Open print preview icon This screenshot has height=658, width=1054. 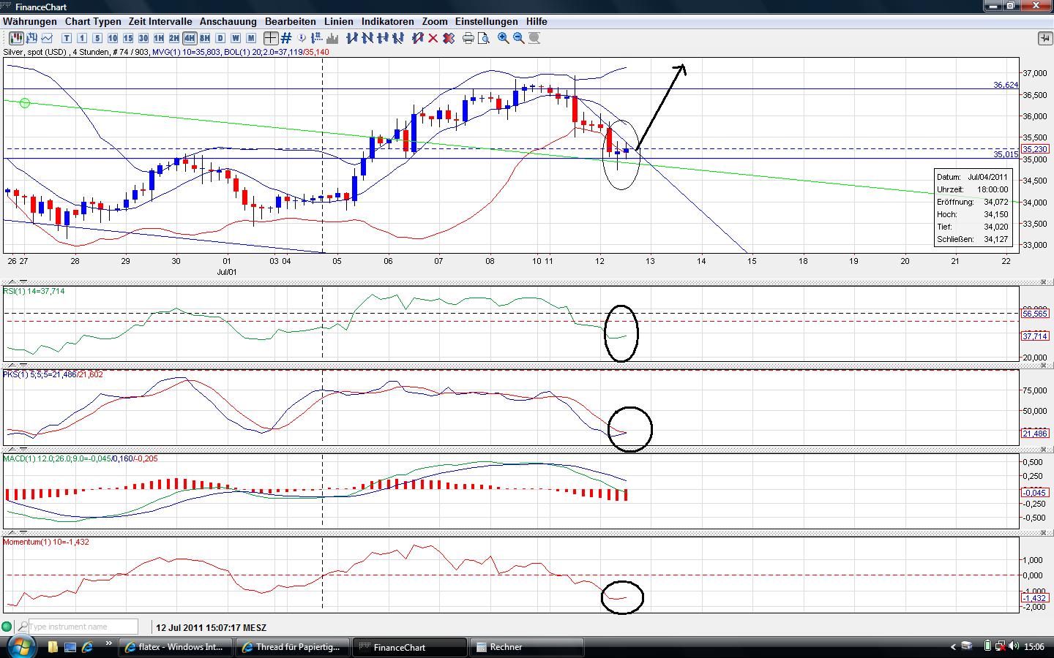pyautogui.click(x=483, y=38)
